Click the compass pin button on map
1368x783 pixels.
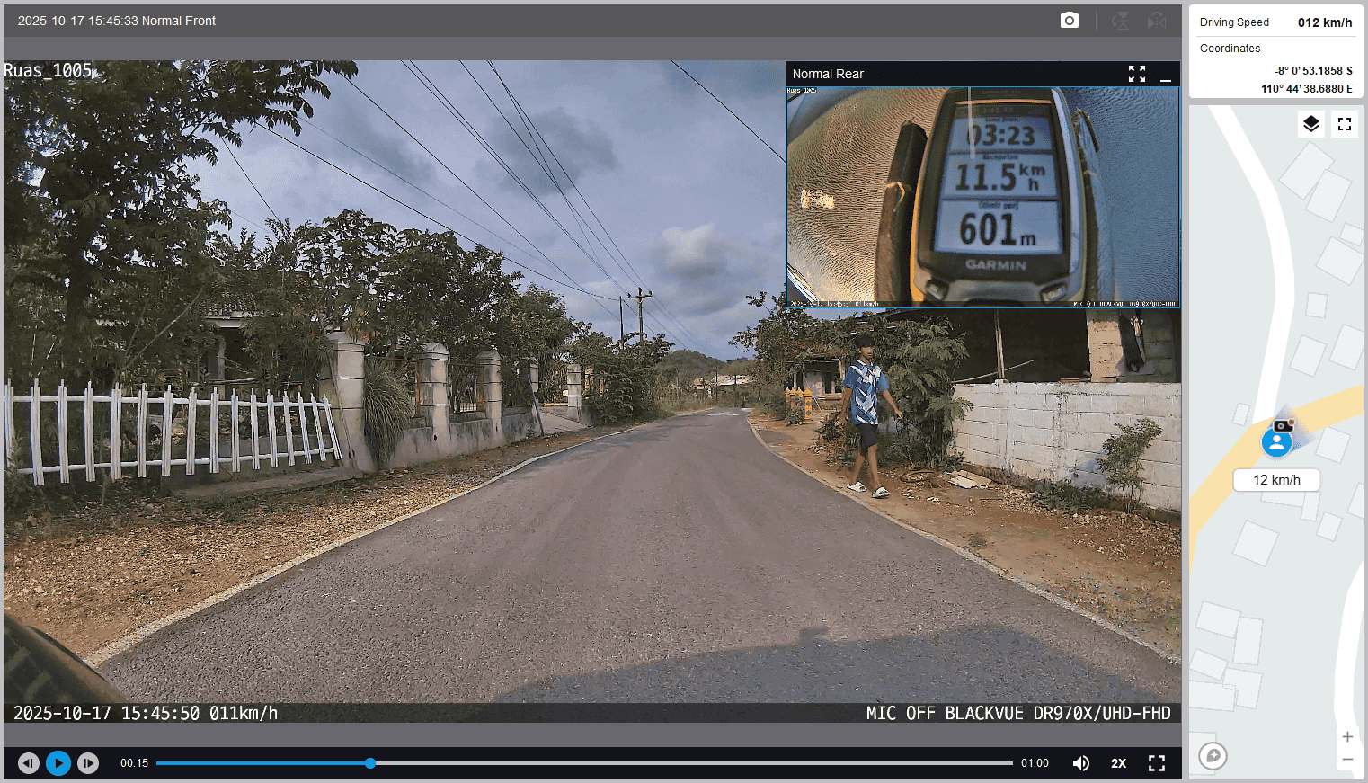pyautogui.click(x=1213, y=755)
